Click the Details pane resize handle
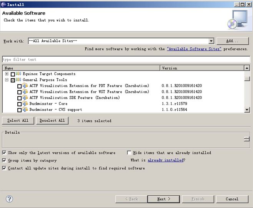The width and height of the screenshot is (253, 208). click(x=246, y=139)
